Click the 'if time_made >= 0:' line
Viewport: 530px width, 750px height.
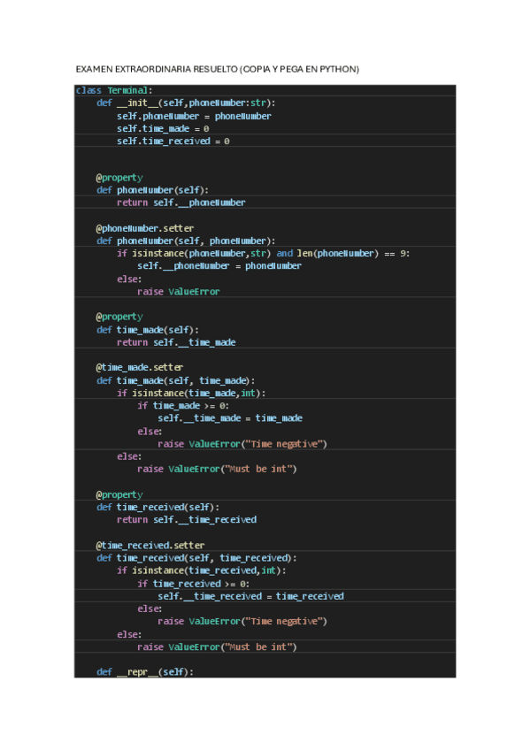[183, 406]
